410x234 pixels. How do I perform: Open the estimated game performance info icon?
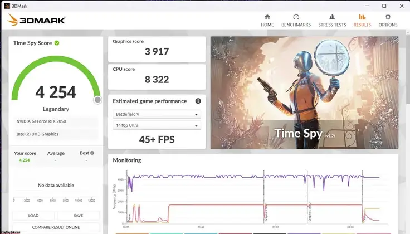[x=198, y=101]
